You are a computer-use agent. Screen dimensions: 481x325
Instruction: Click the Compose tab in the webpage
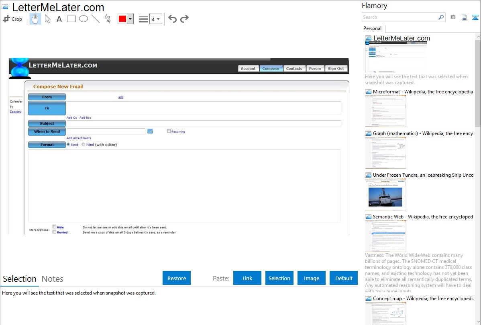click(271, 69)
